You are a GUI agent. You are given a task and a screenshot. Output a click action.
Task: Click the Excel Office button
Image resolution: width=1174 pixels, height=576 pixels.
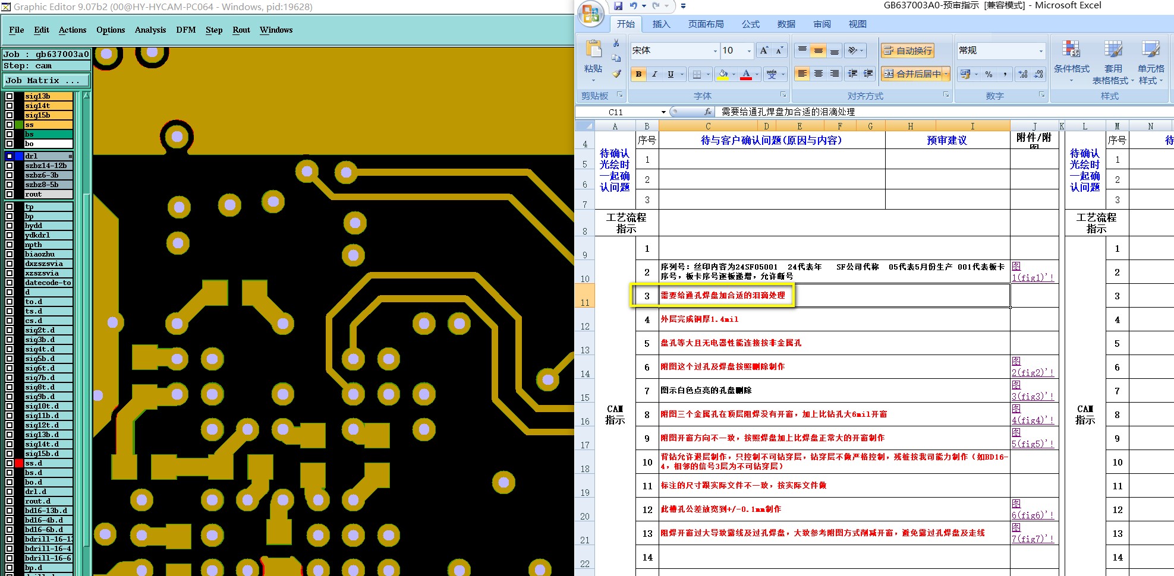[591, 14]
